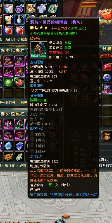Click the phoenix bag slot icon
The height and width of the screenshot is (223, 112).
coord(107,137)
